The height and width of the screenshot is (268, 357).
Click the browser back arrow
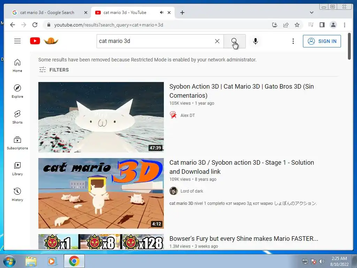(13, 25)
